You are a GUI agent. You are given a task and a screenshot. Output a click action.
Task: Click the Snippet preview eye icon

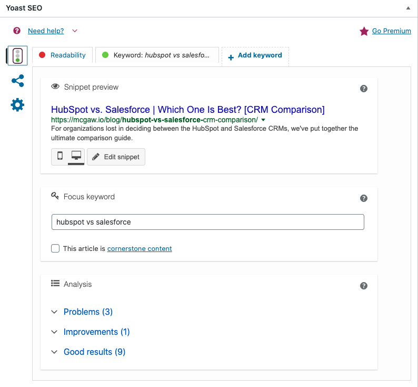(55, 86)
